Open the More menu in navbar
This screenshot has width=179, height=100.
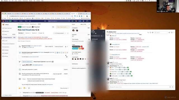pos(26,21)
